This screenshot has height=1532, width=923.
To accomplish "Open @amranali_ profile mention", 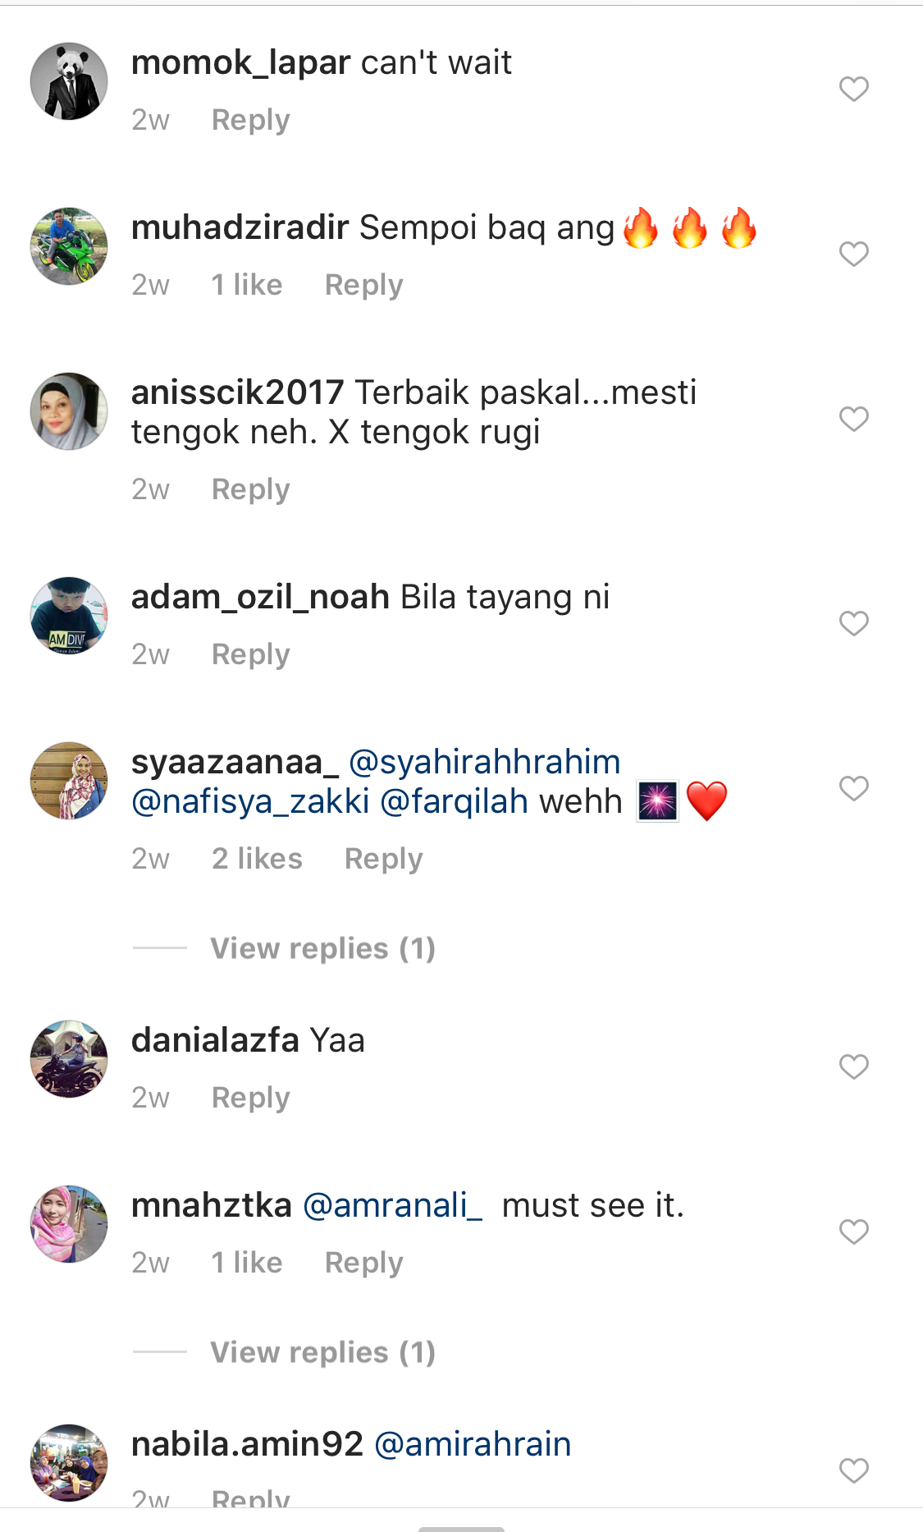I will coord(393,1205).
